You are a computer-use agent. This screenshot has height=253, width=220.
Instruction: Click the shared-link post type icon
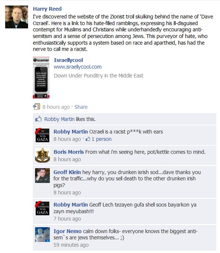click(x=37, y=107)
